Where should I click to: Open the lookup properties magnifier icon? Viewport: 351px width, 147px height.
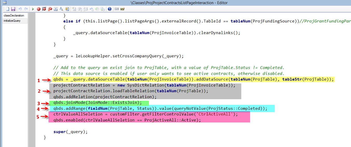61,9
